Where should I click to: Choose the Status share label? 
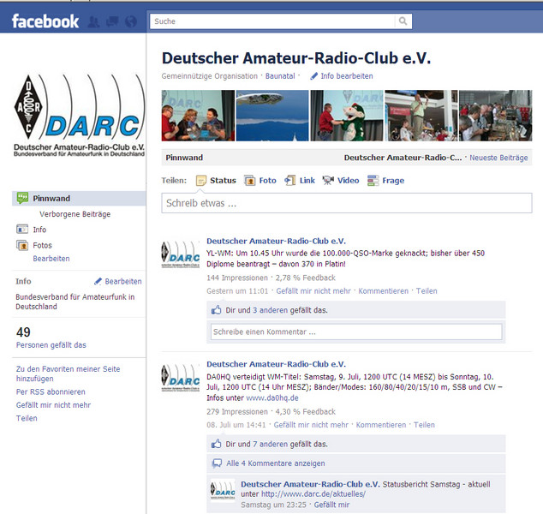click(223, 181)
